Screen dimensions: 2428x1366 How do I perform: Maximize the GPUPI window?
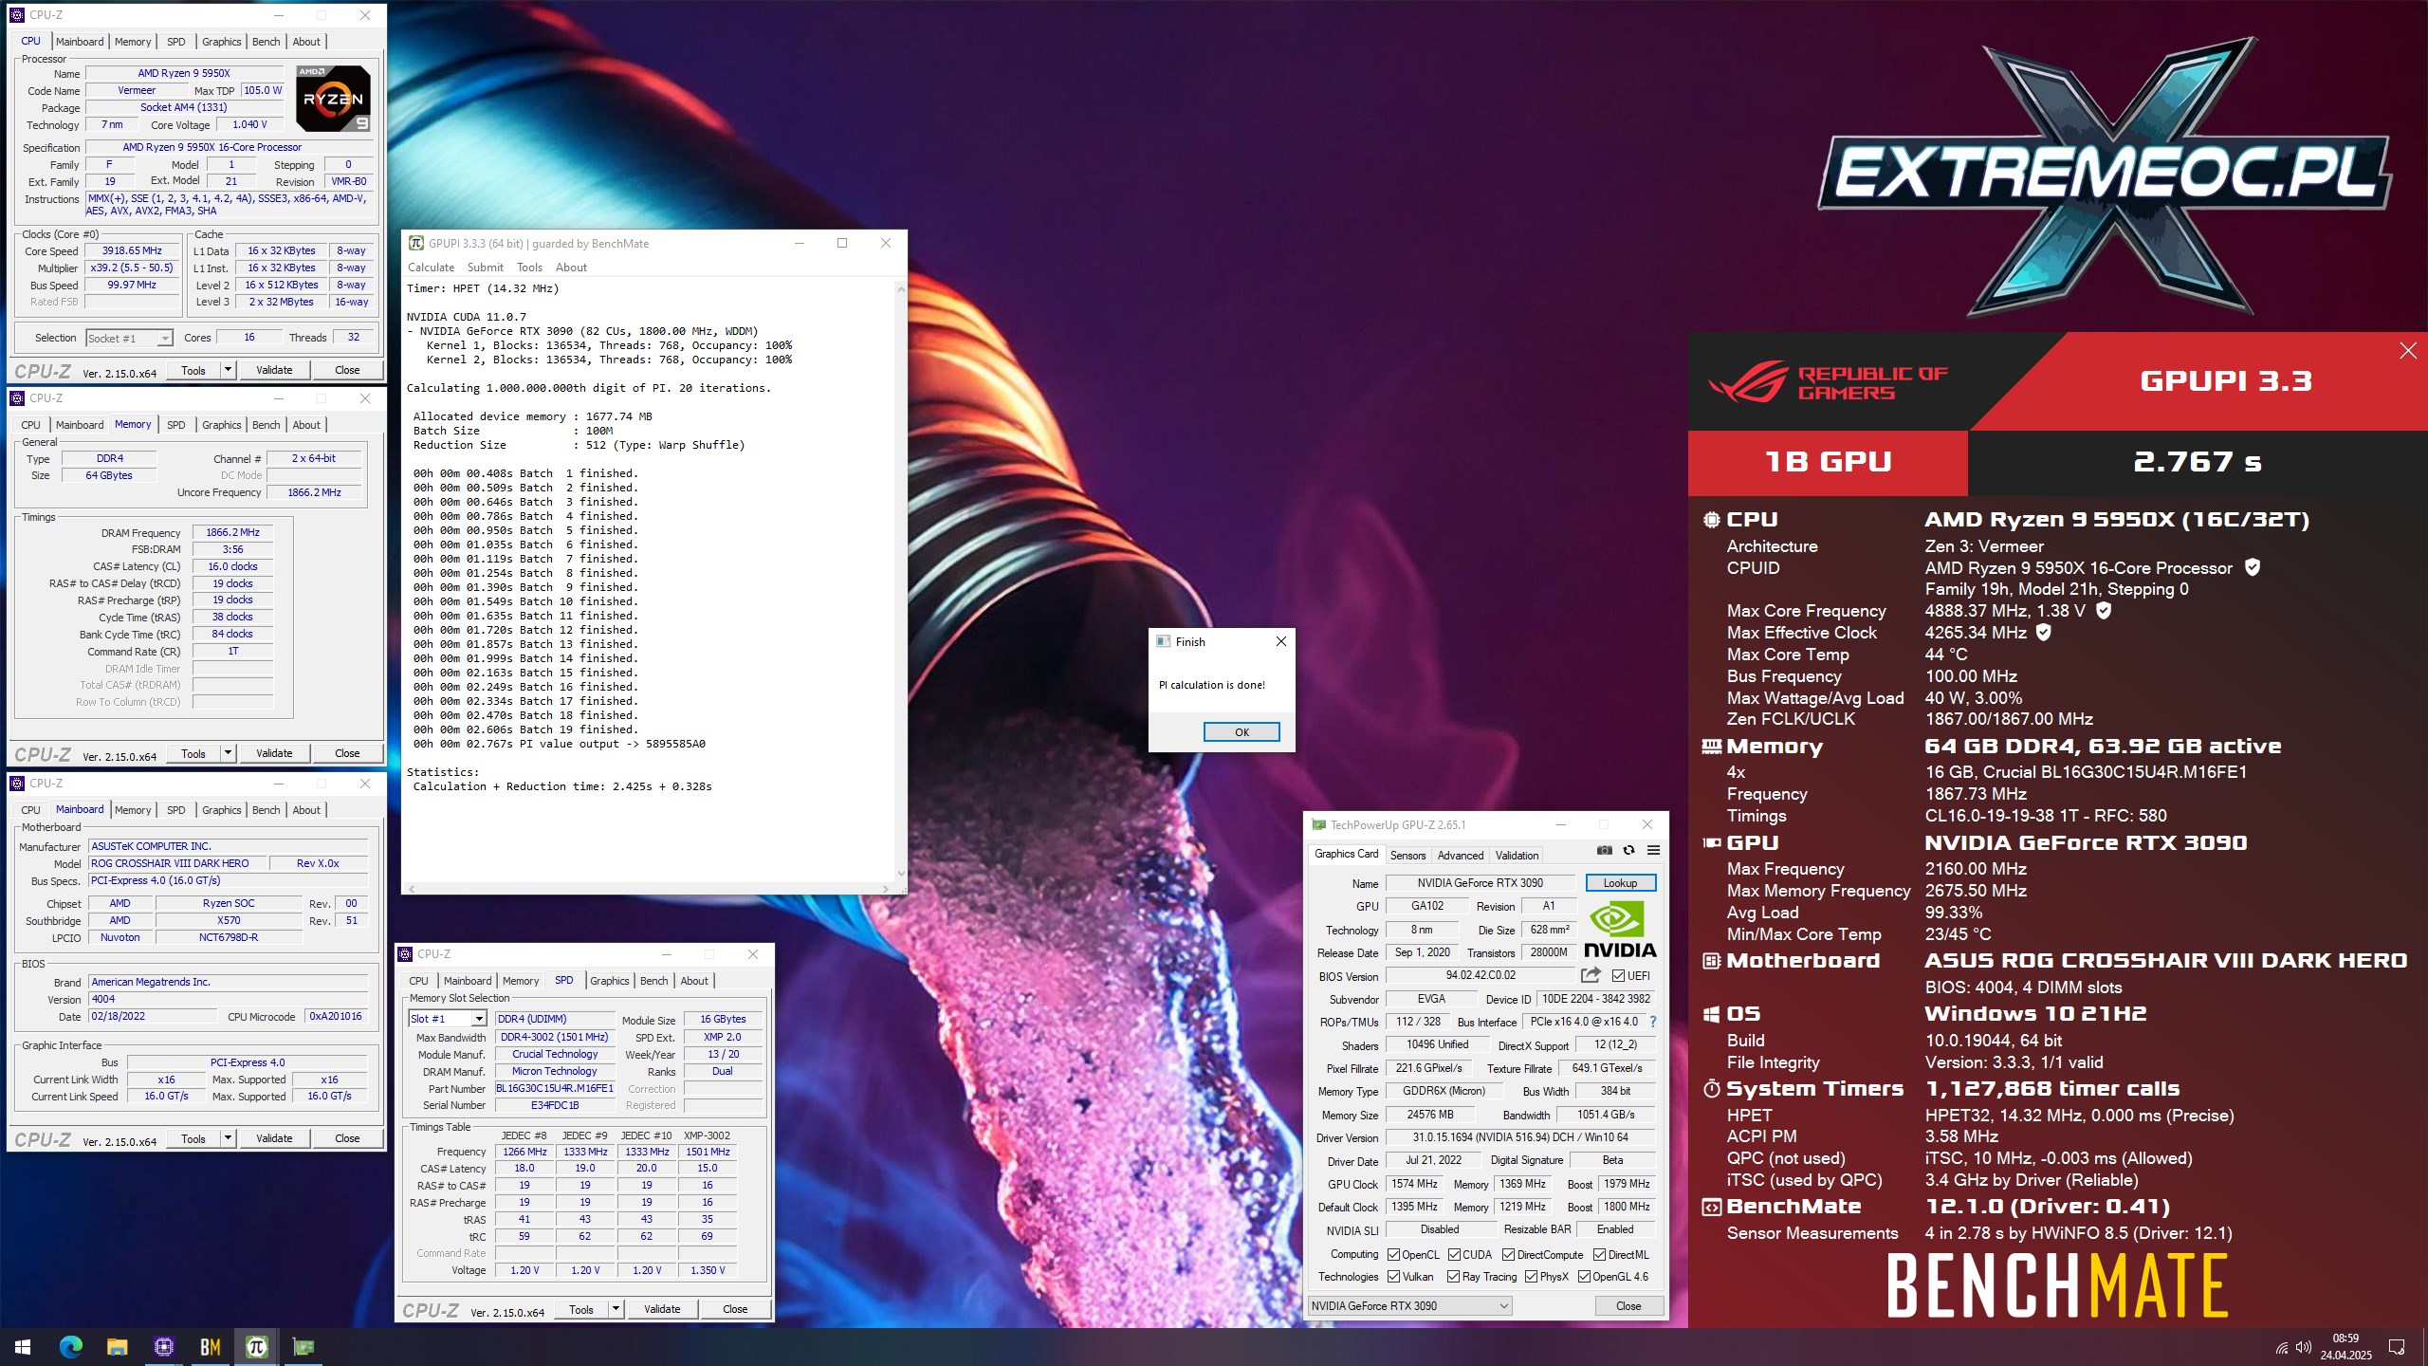[x=841, y=243]
